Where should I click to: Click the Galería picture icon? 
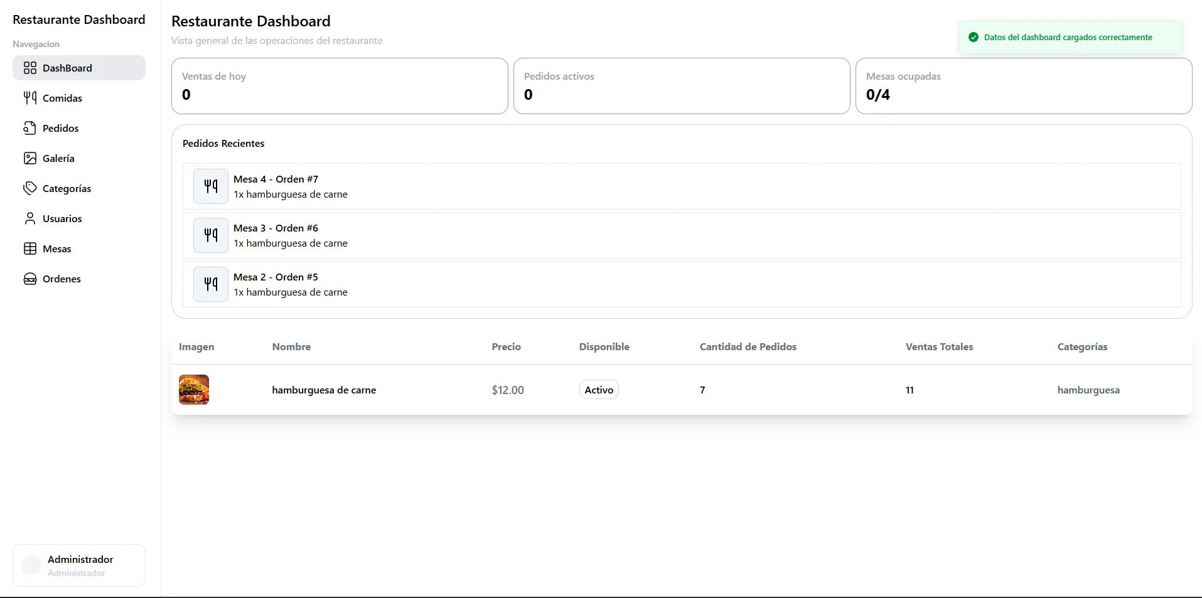point(30,158)
